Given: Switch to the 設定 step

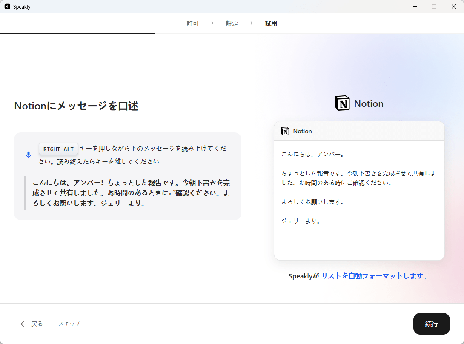Looking at the screenshot, I should click(x=232, y=24).
